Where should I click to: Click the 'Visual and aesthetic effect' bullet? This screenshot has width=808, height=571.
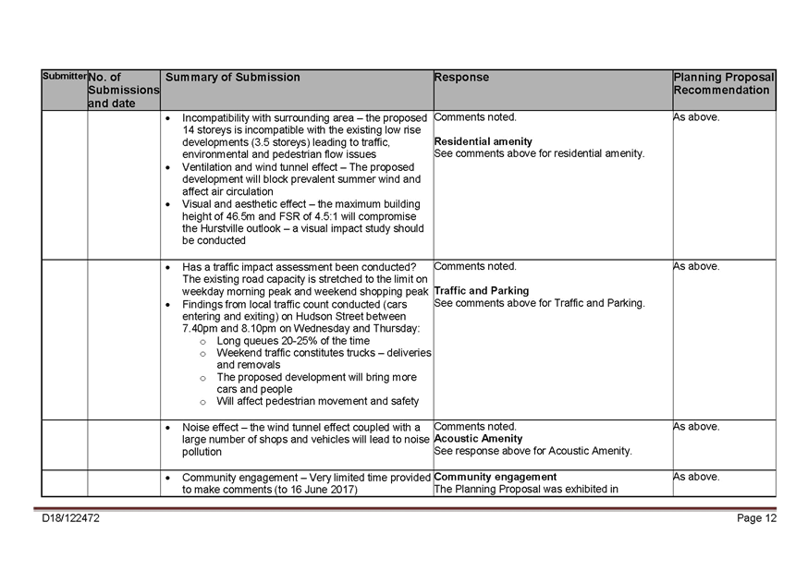point(301,222)
